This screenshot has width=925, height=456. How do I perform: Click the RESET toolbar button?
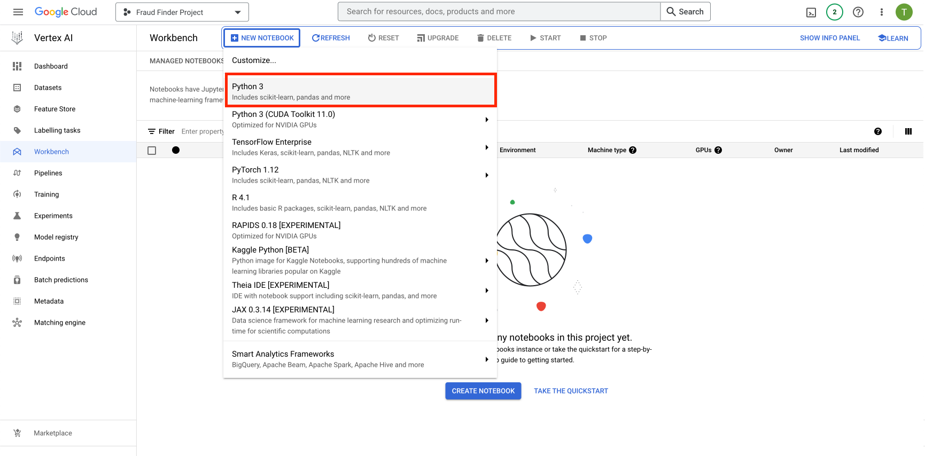[383, 38]
